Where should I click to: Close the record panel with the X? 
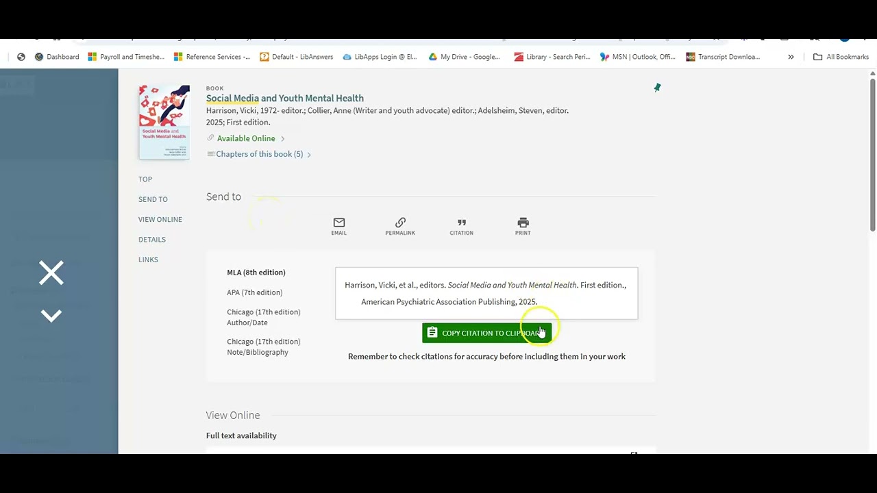[51, 273]
